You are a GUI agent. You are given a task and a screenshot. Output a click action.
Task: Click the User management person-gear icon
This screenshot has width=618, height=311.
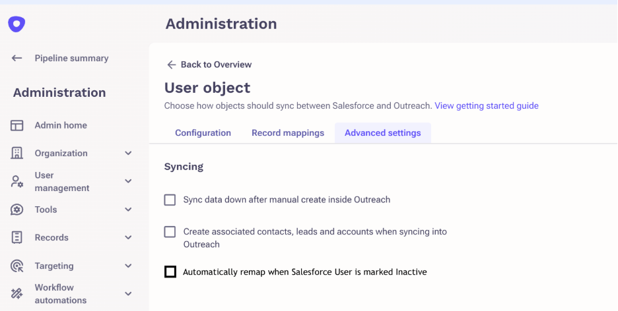tap(17, 181)
